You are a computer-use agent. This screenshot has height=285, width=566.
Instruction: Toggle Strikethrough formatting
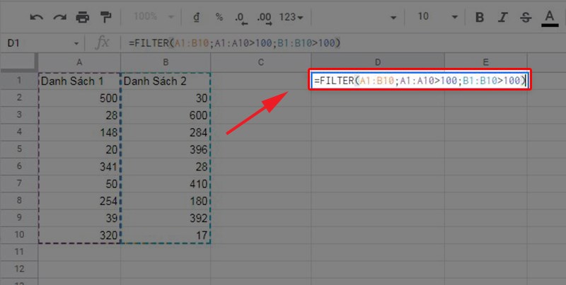click(526, 17)
